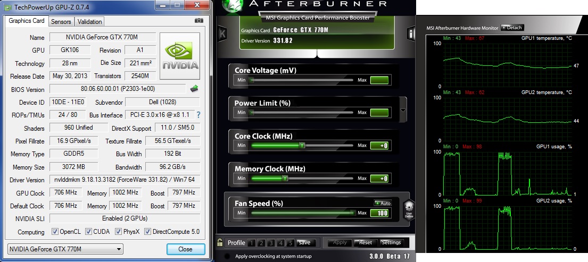Click the GPU-Z title bar app icon
This screenshot has height=262, width=588.
point(9,7)
